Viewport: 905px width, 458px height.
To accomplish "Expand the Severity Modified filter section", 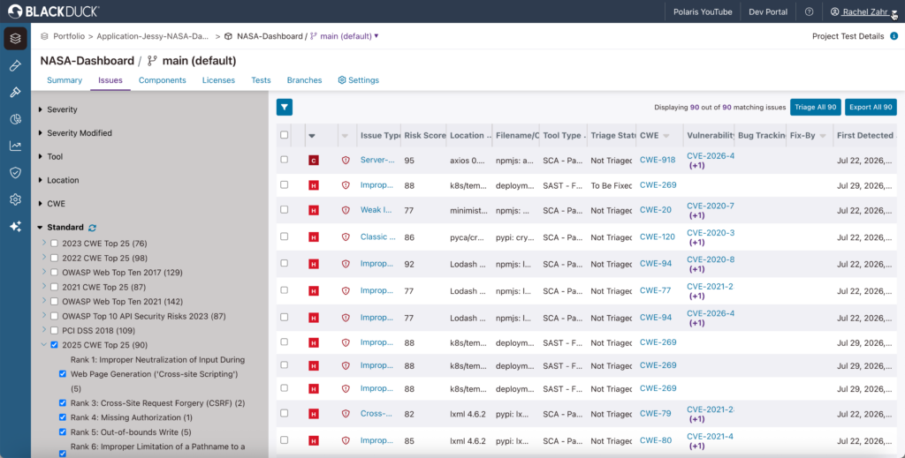I will pyautogui.click(x=41, y=133).
